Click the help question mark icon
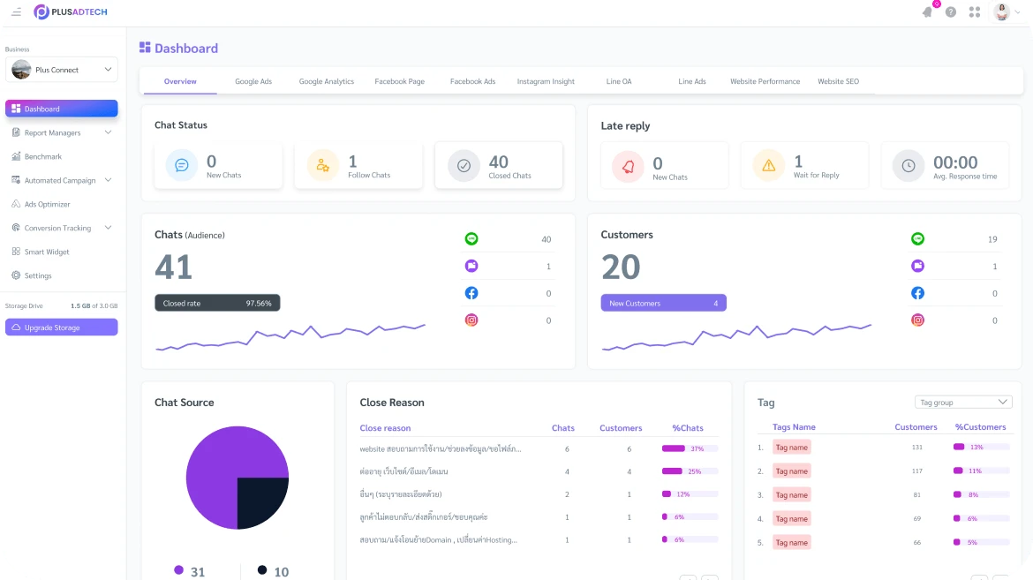The image size is (1033, 580). (951, 12)
